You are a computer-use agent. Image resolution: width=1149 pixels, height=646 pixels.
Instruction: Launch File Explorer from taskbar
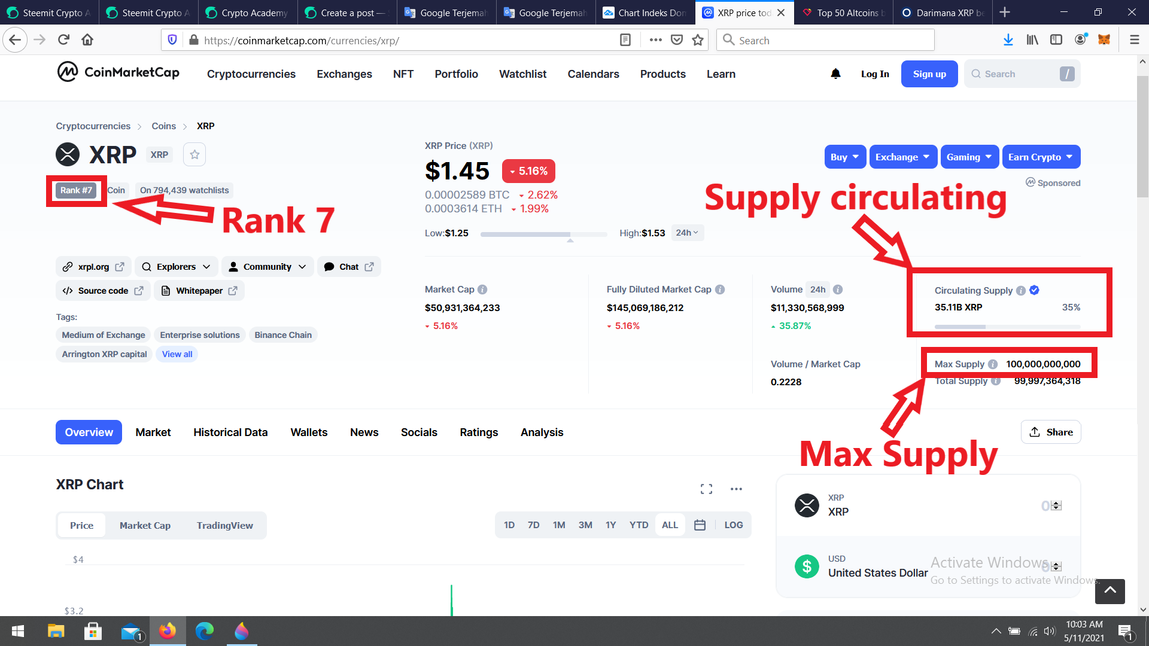(x=56, y=631)
